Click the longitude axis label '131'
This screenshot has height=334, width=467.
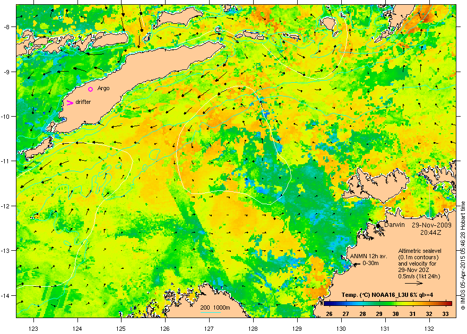385,329
